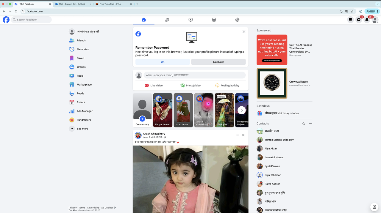Add a Photo/video to post
381x213 pixels.
(x=190, y=86)
